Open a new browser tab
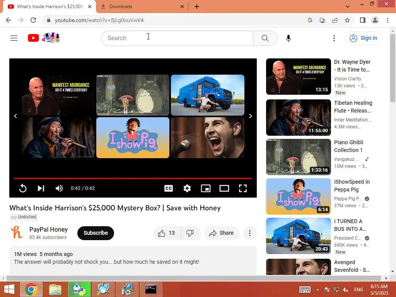396x297 pixels. pos(197,7)
